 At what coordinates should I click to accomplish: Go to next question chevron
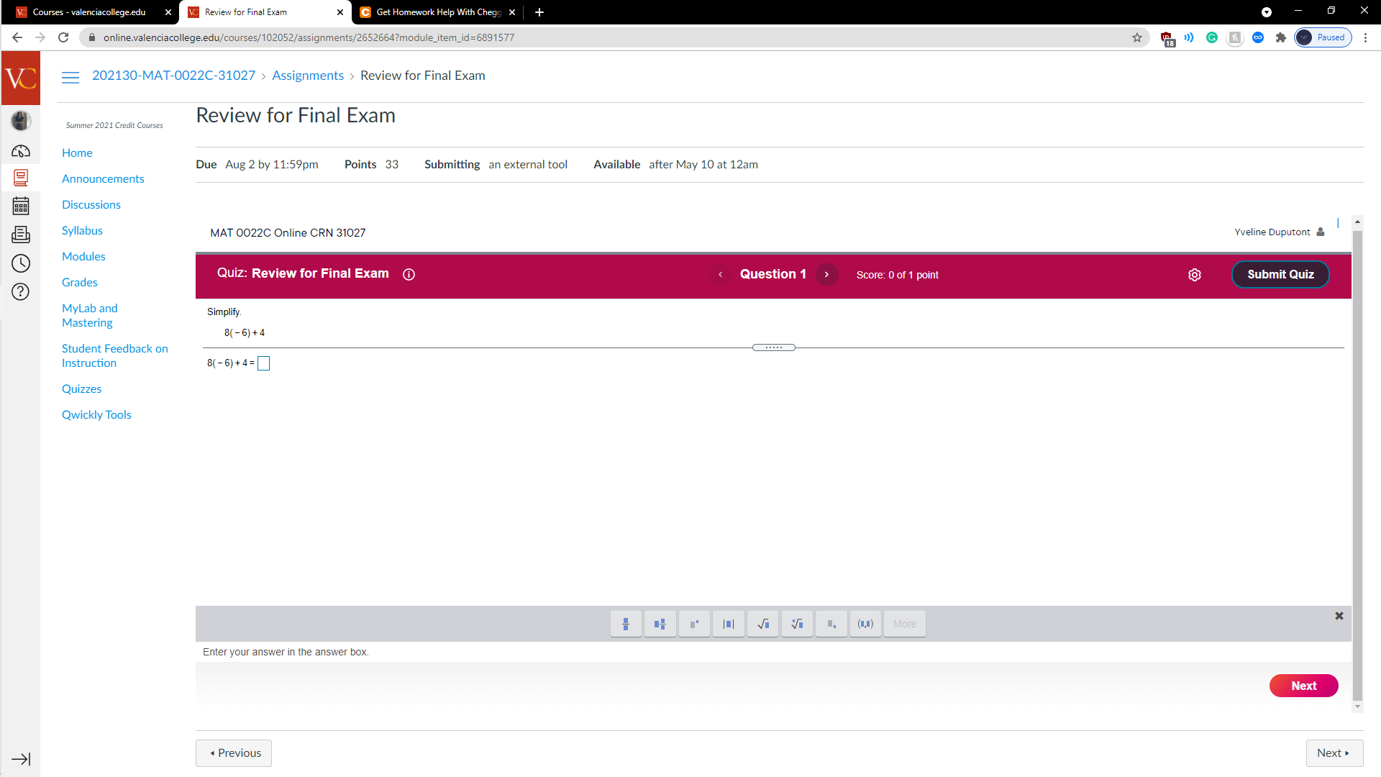(826, 275)
